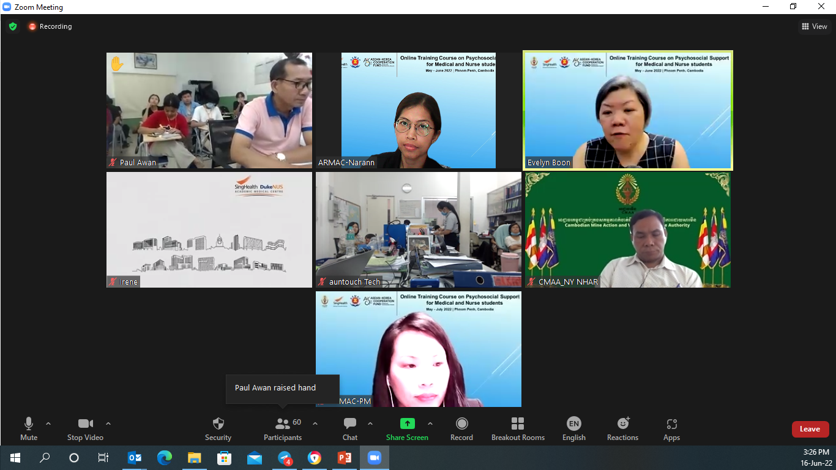Expand audio options arrow next to Mute

pos(48,423)
